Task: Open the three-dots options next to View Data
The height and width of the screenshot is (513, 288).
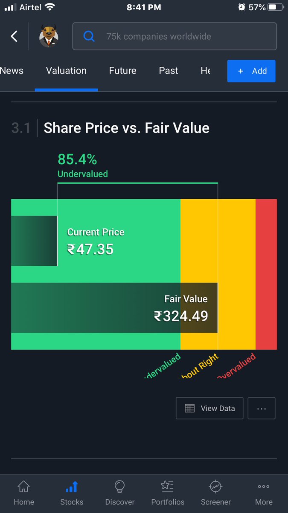Action: 262,408
